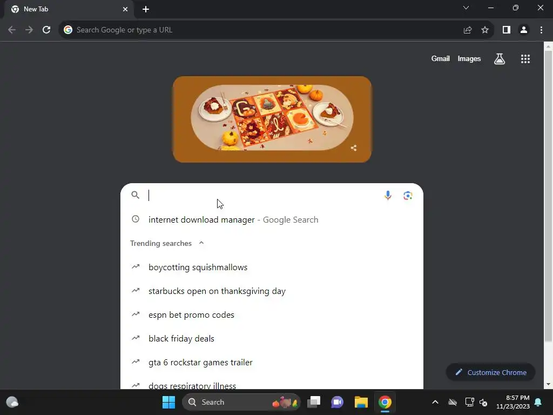The image size is (553, 415).
Task: Open Search Labs flask icon
Action: pyautogui.click(x=500, y=59)
